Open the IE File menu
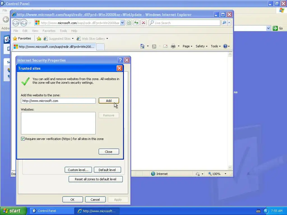 [x=16, y=31]
